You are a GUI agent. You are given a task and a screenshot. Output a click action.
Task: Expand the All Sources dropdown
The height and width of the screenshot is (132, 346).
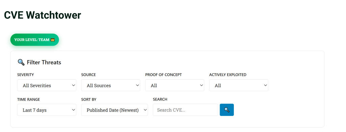coord(110,85)
